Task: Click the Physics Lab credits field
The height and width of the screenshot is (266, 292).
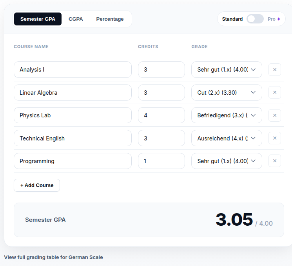Action: [x=161, y=115]
